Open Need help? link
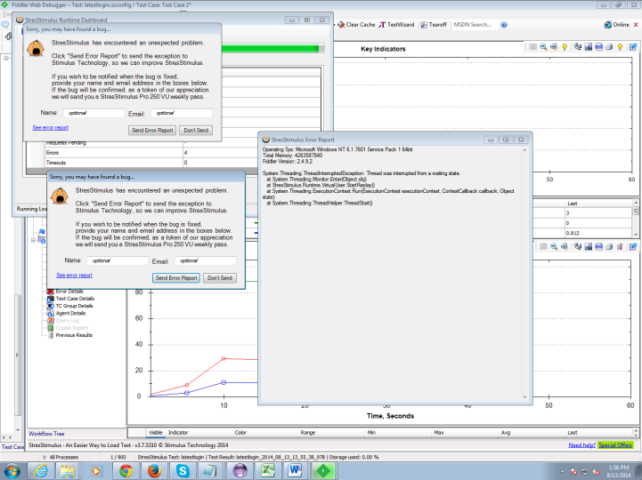Image resolution: width=642 pixels, height=480 pixels. click(581, 445)
